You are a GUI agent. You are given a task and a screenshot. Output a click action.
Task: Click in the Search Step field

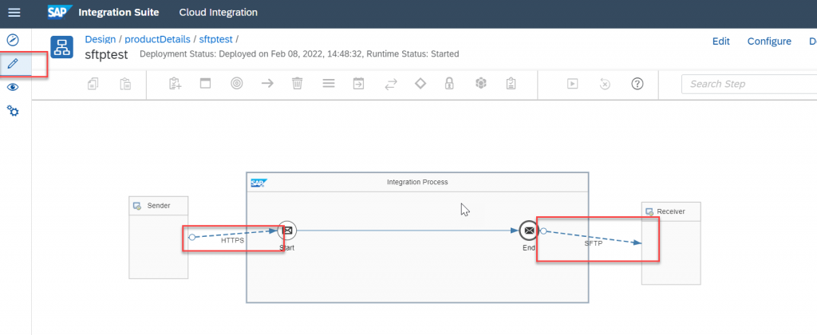coord(748,84)
